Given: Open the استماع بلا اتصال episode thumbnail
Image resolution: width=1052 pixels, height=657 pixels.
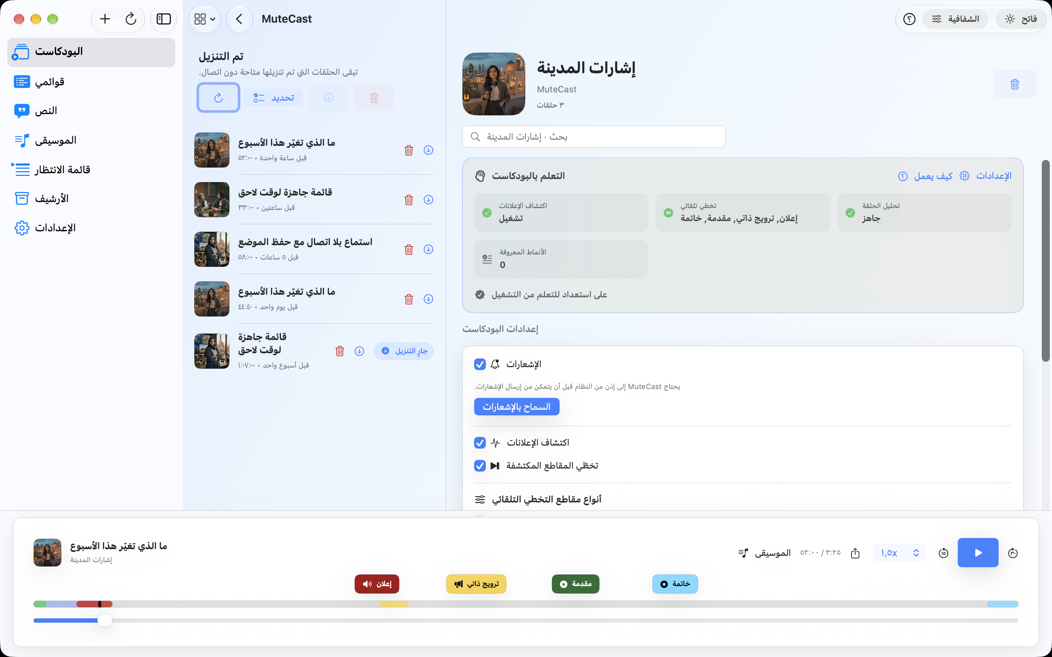Looking at the screenshot, I should 212,249.
